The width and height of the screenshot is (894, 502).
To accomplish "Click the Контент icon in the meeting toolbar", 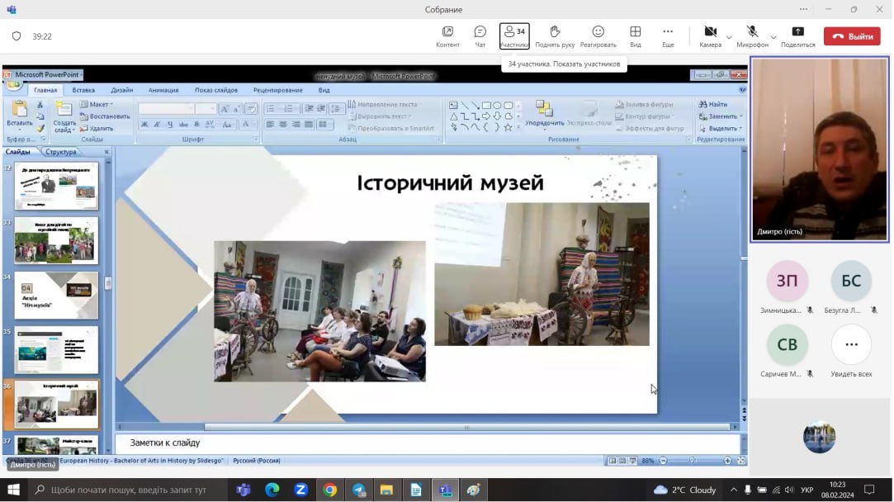I will pos(447,36).
